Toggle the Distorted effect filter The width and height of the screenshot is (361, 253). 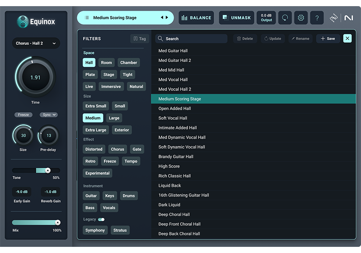[x=94, y=149]
